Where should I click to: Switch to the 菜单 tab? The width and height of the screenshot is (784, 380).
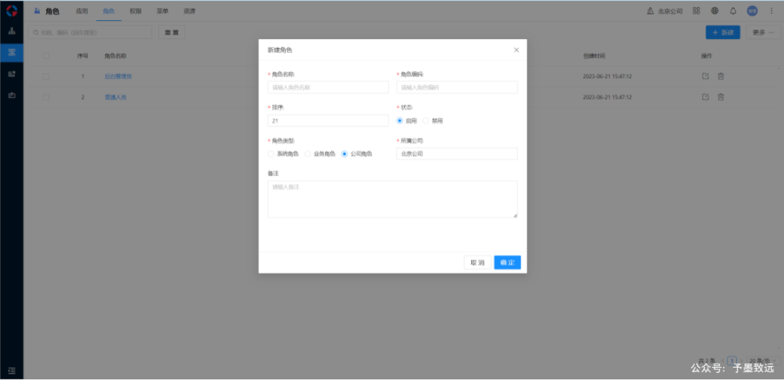(x=163, y=11)
